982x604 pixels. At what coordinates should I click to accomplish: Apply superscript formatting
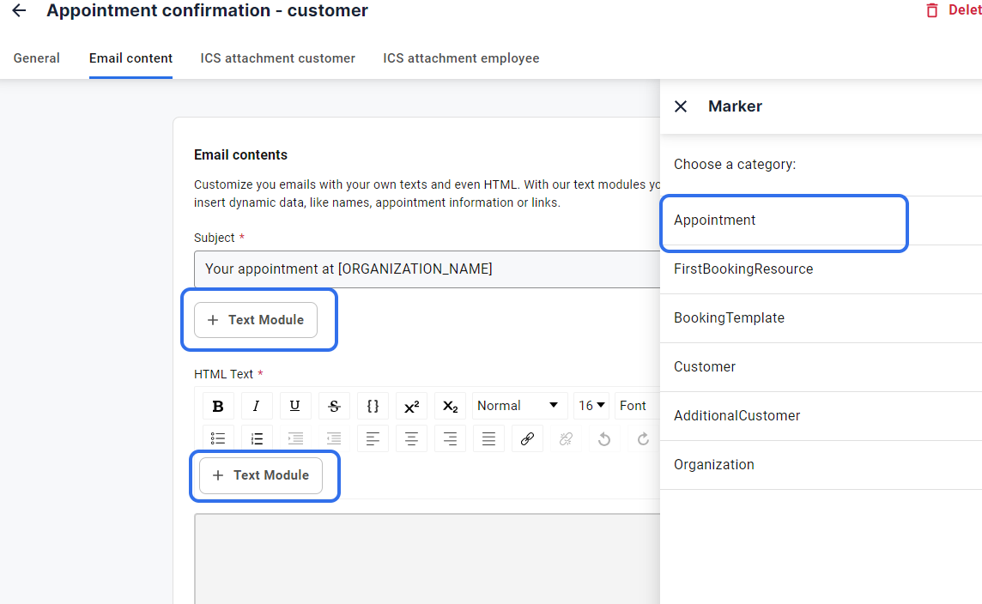(x=411, y=406)
